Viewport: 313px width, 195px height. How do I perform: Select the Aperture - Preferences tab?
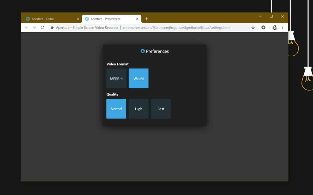[112, 19]
